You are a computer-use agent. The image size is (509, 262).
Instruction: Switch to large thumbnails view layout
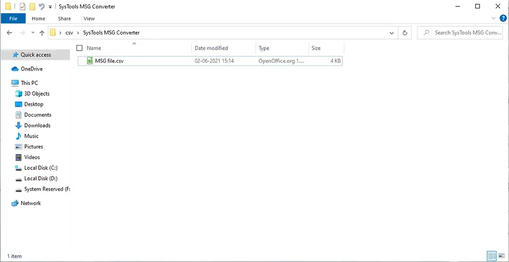coord(502,256)
